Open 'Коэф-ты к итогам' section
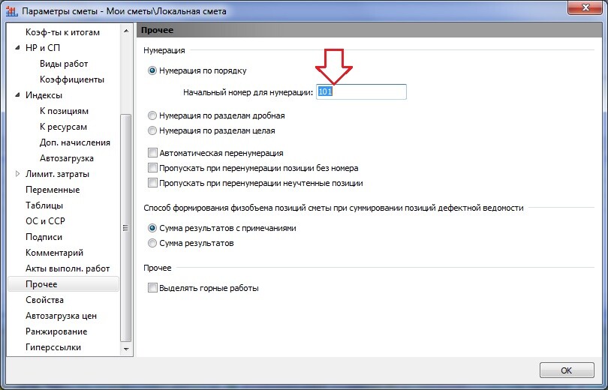The height and width of the screenshot is (390, 608). pos(62,32)
